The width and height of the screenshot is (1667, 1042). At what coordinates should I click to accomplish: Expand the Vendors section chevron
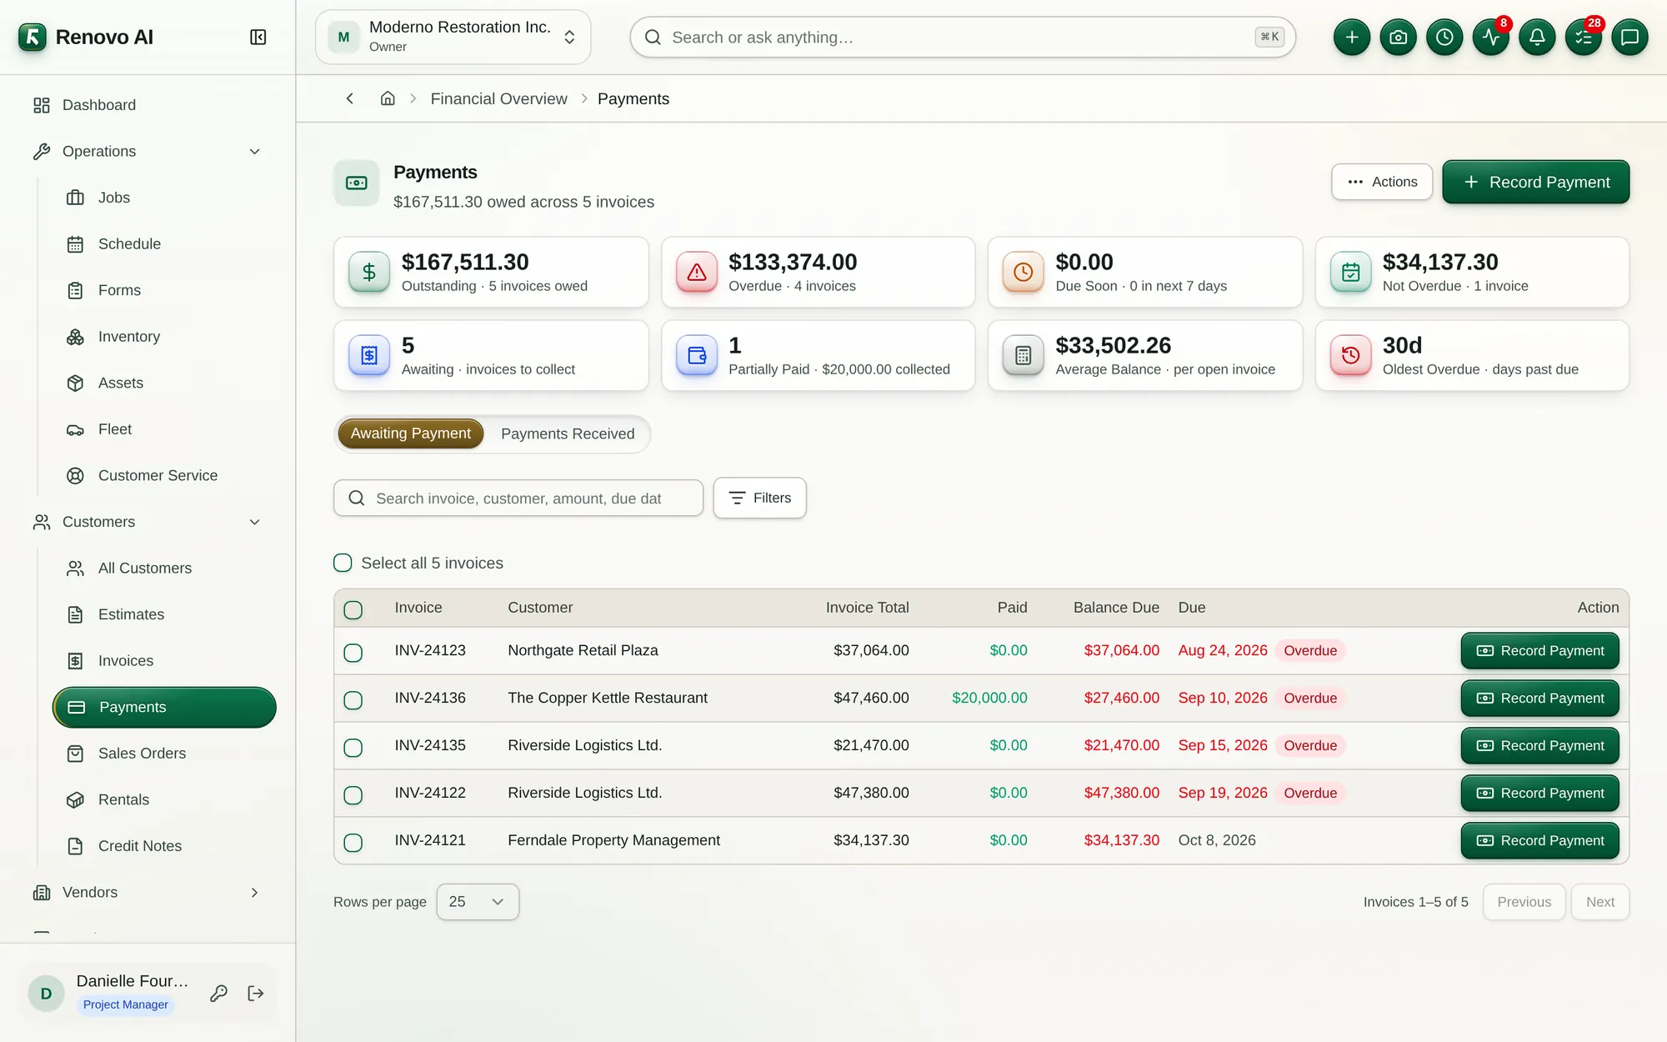[255, 893]
